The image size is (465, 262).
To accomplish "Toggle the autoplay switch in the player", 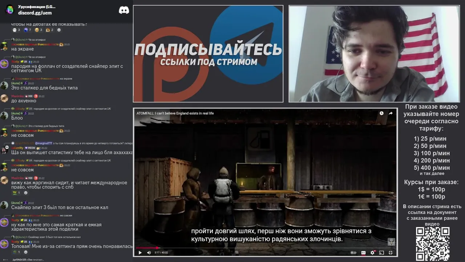I will coord(353,253).
